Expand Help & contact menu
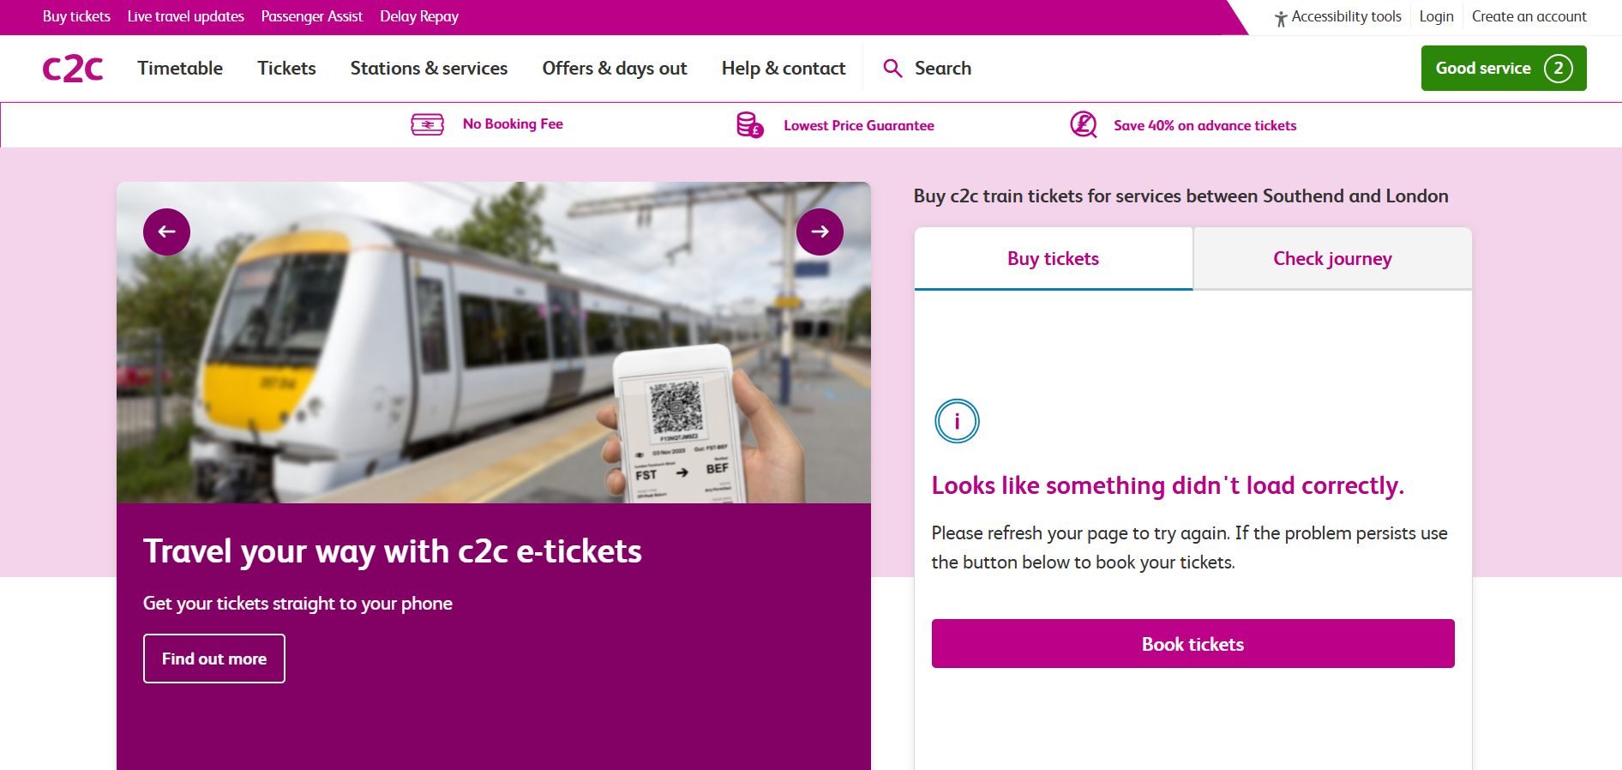 coord(784,69)
